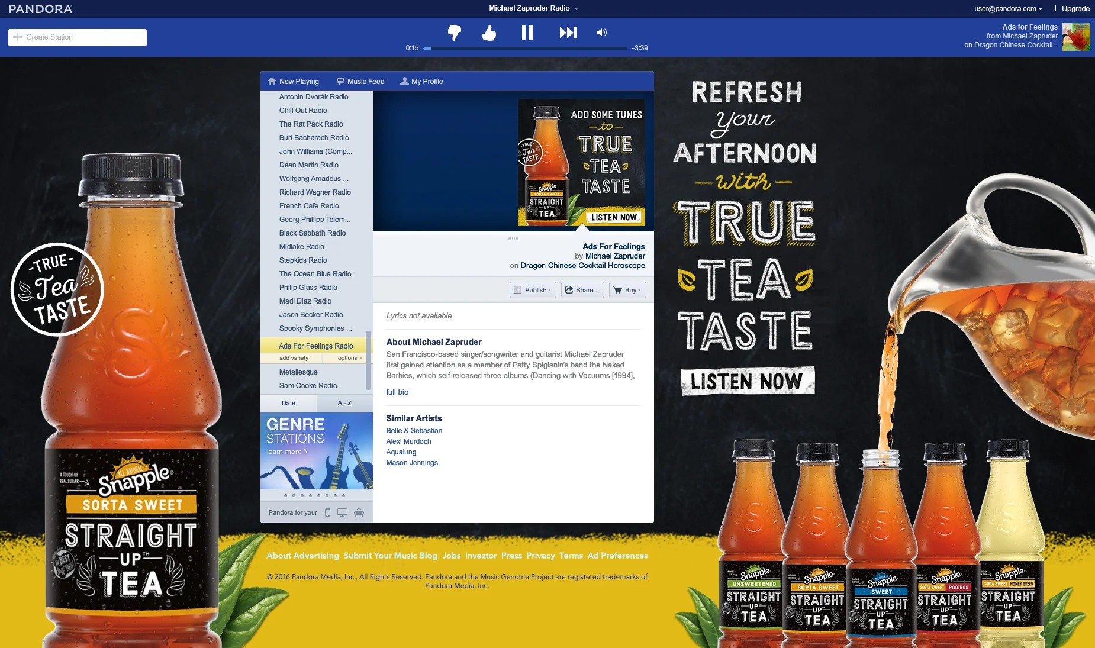Click the thumbs up icon

[x=489, y=33]
